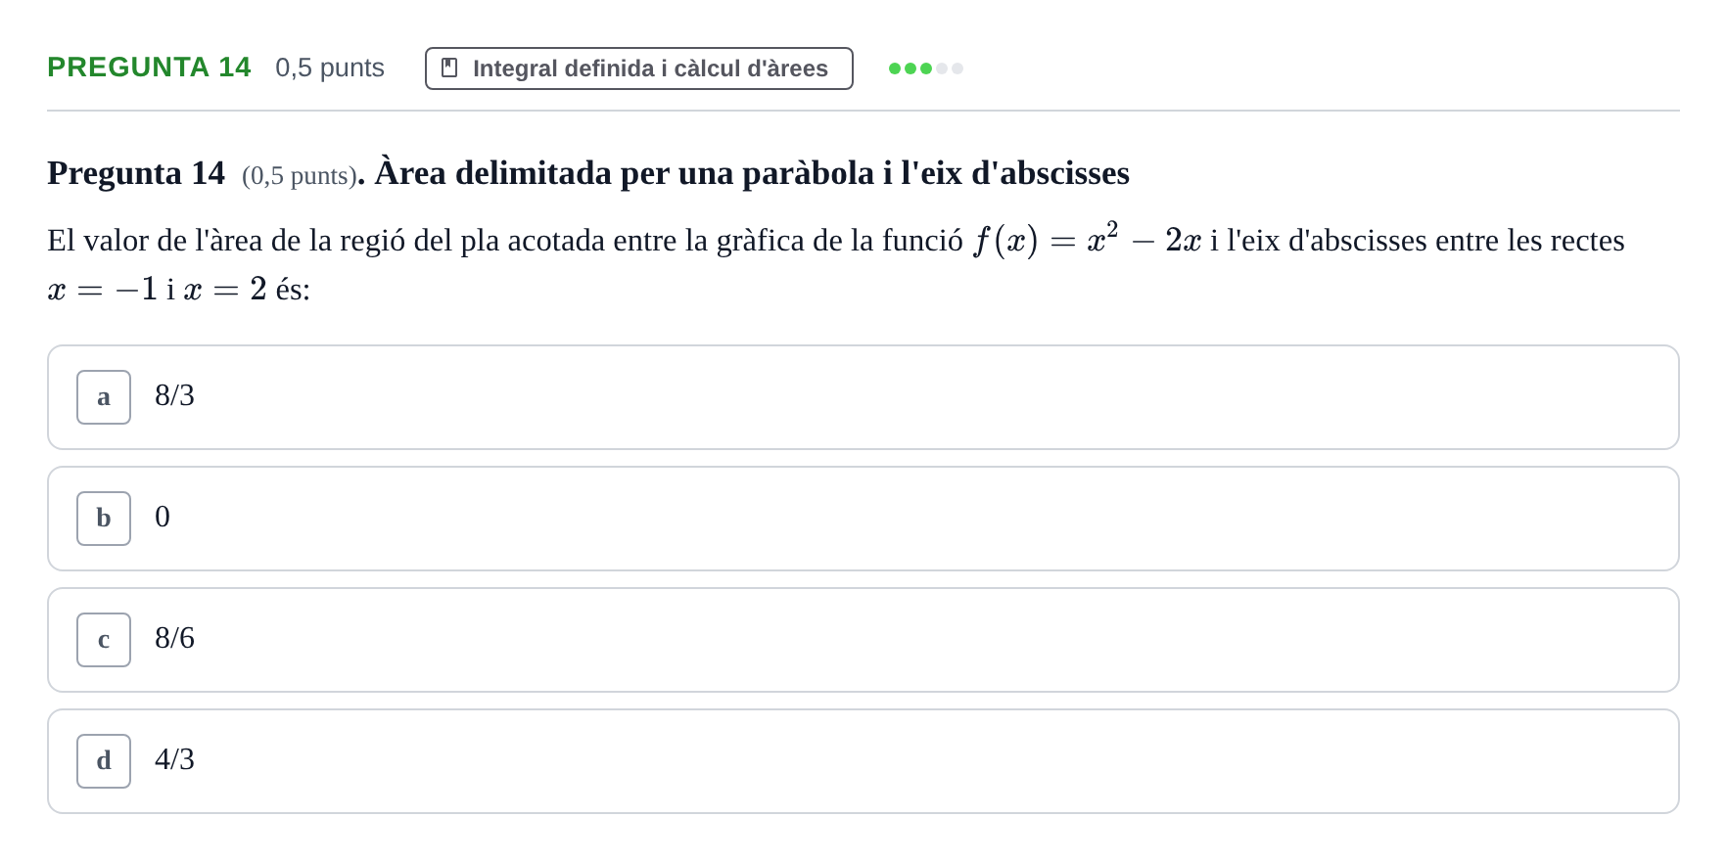Choose the option reading 8/3
The image size is (1727, 863).
coord(863,397)
